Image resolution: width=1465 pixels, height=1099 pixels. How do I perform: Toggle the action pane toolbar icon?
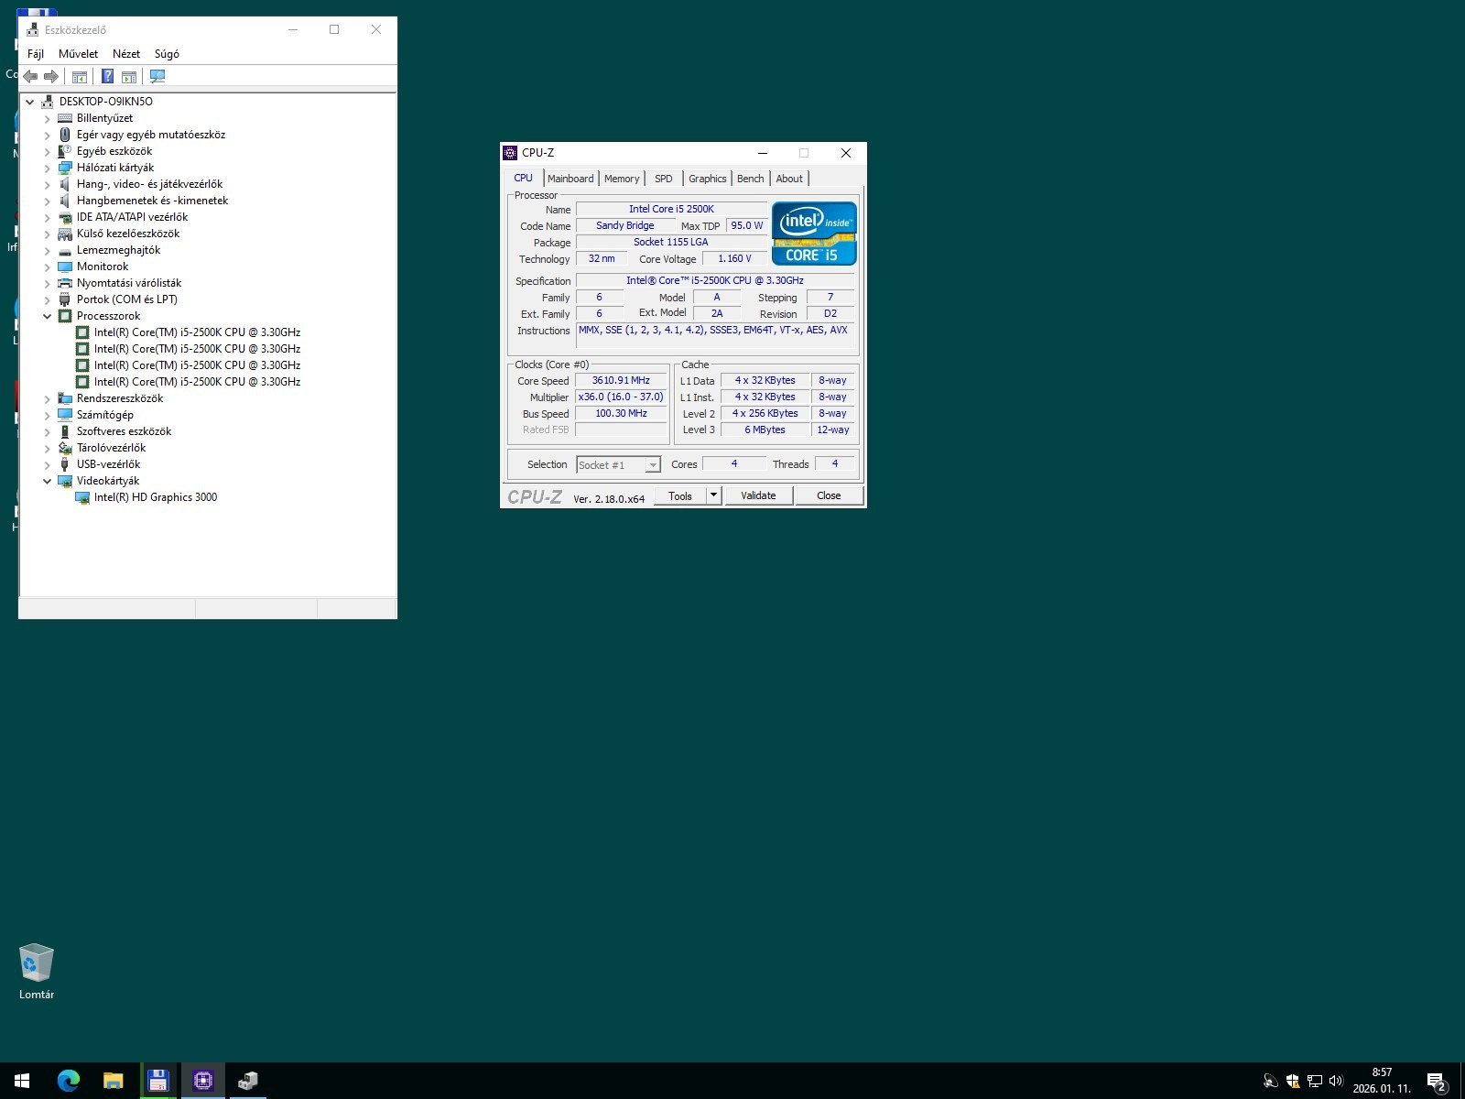click(129, 77)
